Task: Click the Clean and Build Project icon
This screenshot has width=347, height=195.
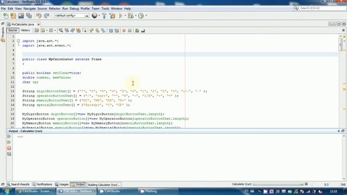Action: [112, 16]
